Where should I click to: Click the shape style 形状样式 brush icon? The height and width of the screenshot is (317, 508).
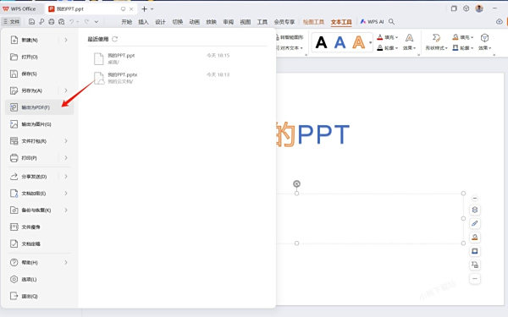coord(436,38)
